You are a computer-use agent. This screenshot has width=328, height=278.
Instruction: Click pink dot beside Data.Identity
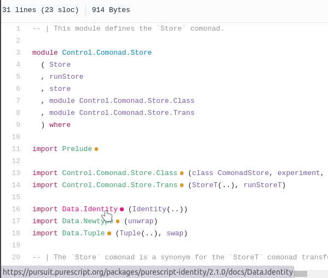(x=122, y=209)
